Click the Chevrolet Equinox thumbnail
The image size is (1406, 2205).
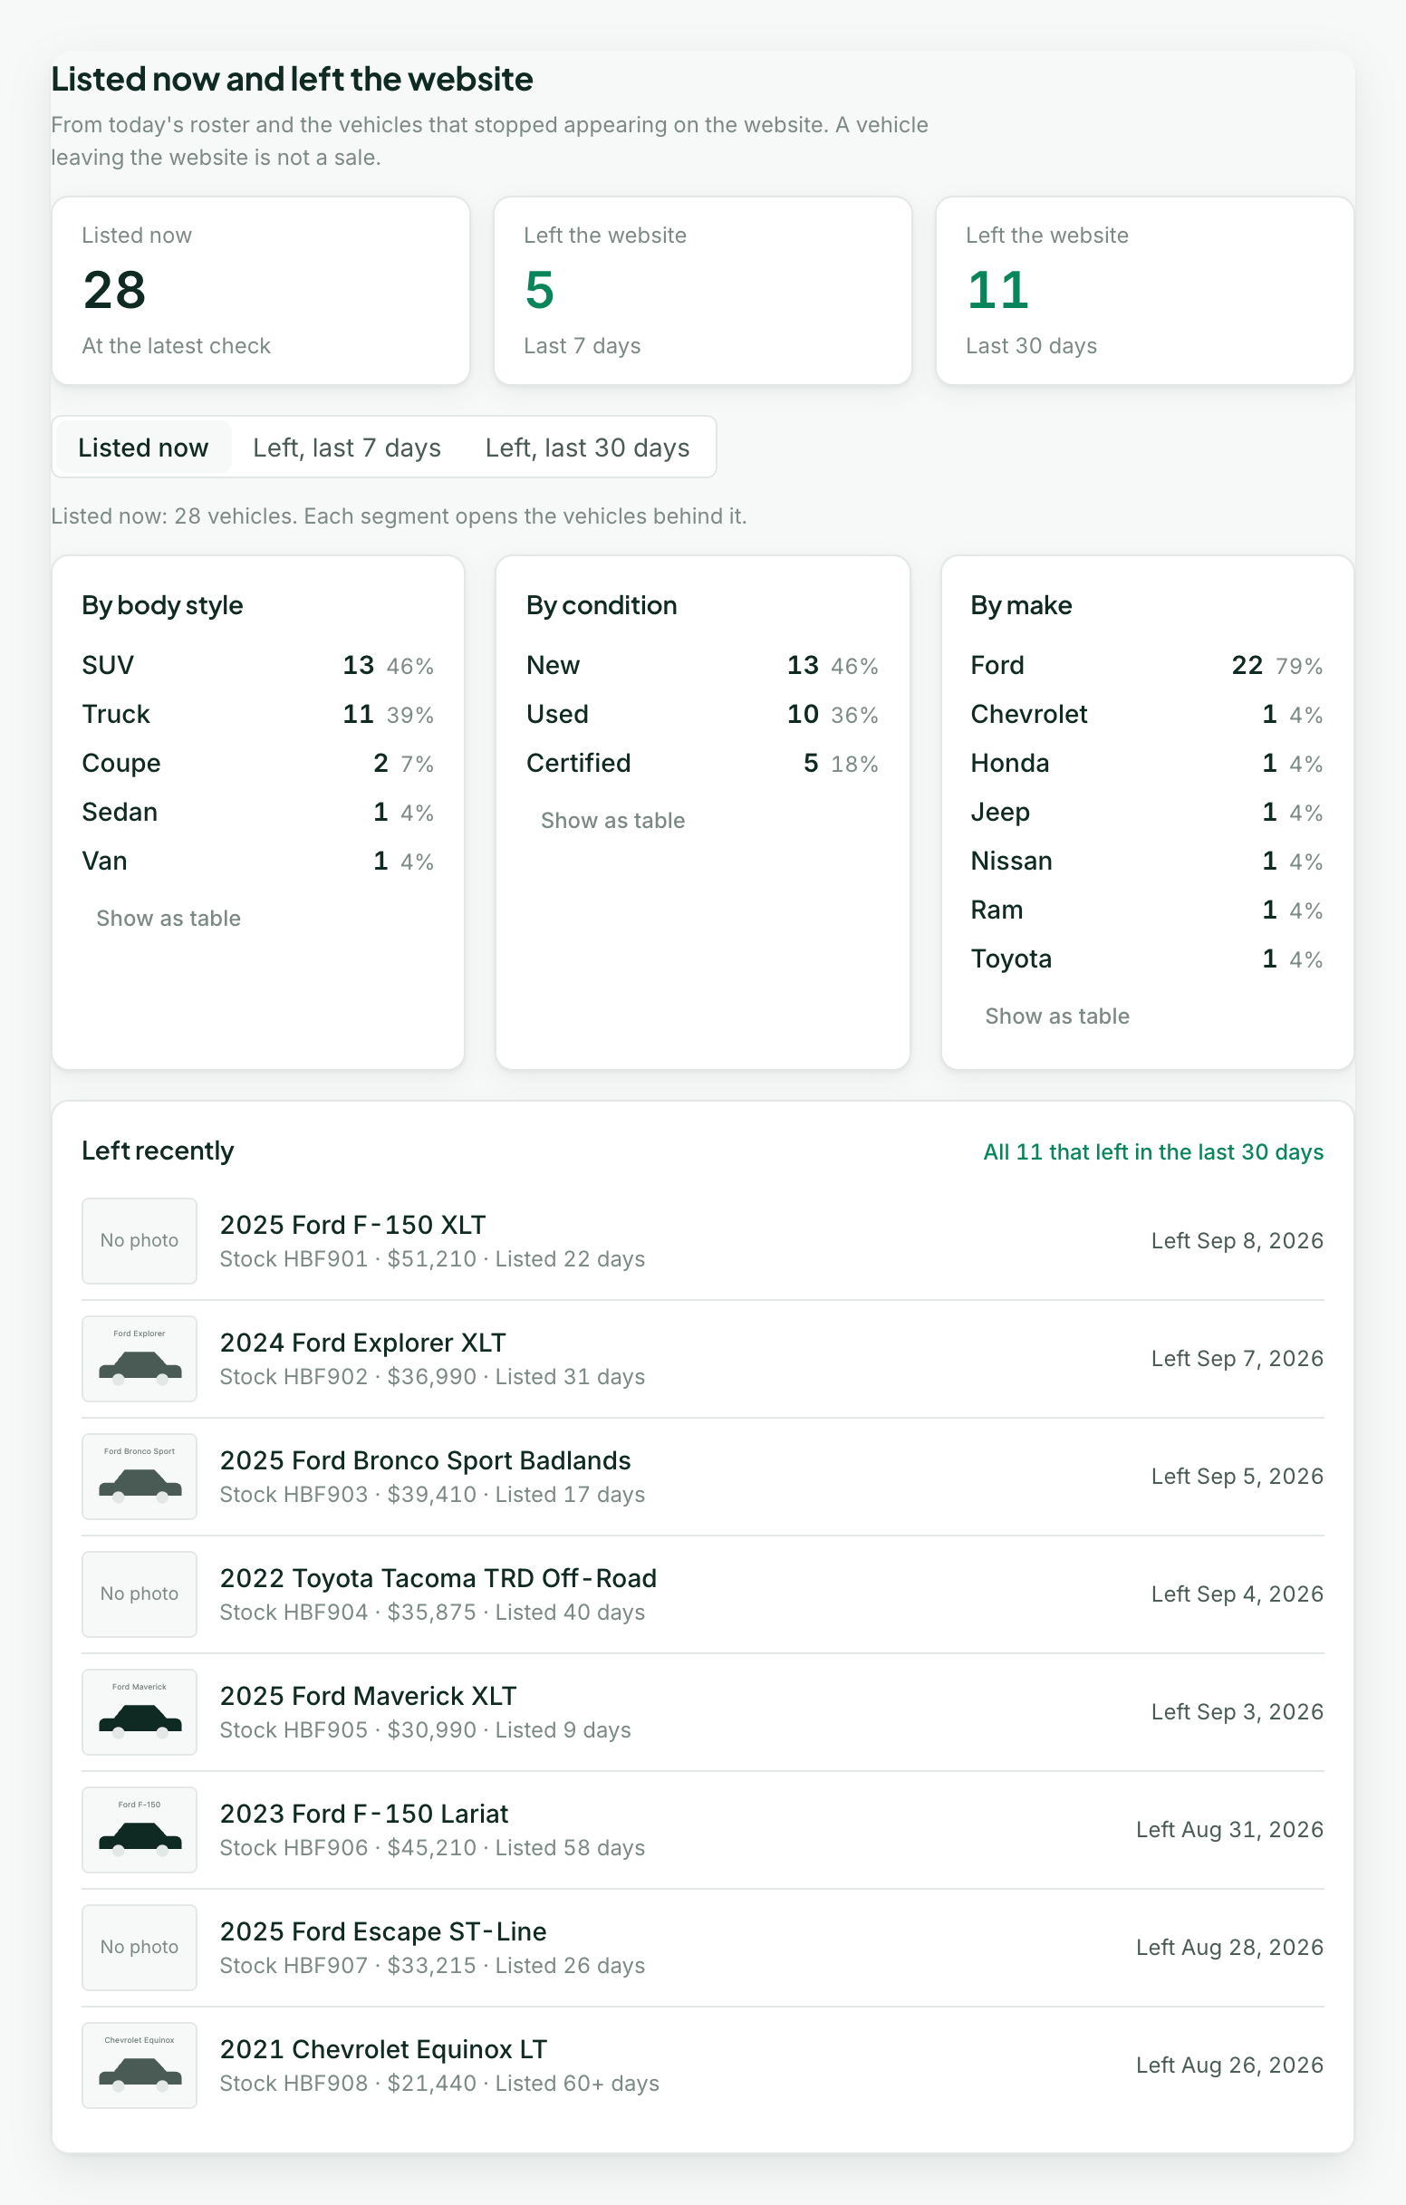(x=140, y=2065)
